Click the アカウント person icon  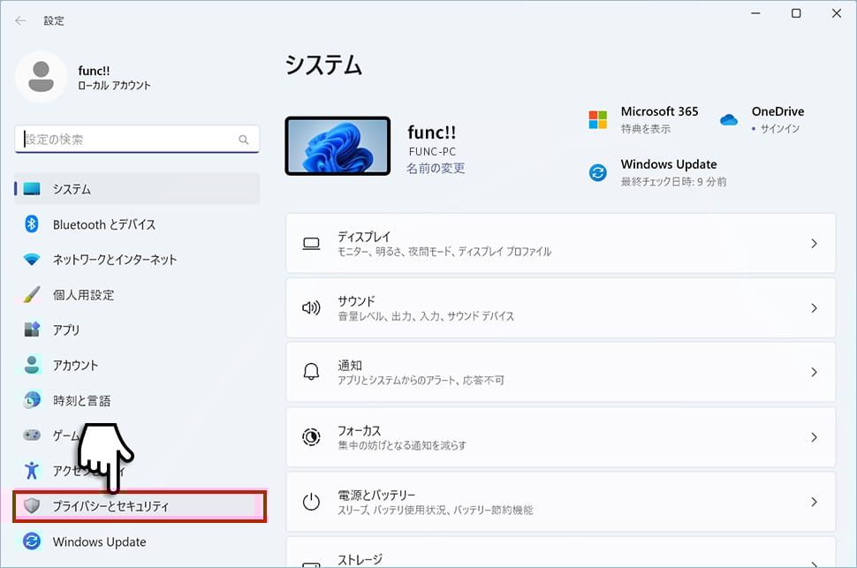tap(32, 365)
